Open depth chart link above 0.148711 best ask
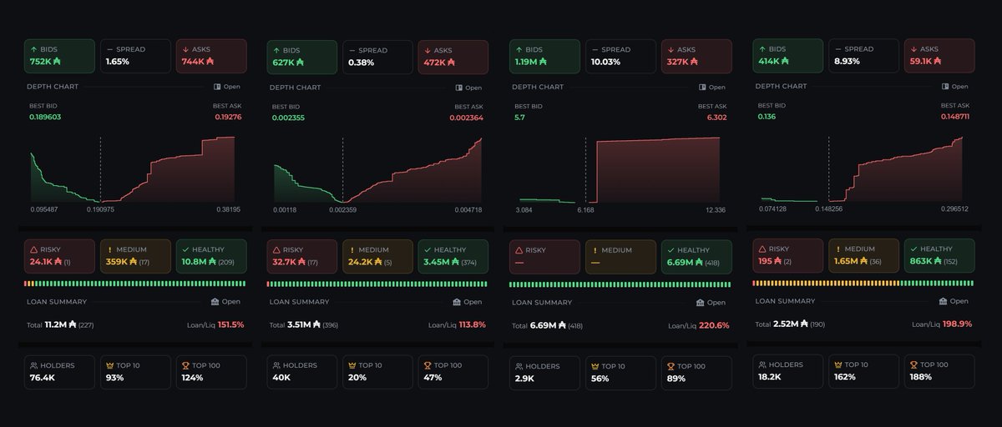The image size is (1002, 427). point(955,86)
